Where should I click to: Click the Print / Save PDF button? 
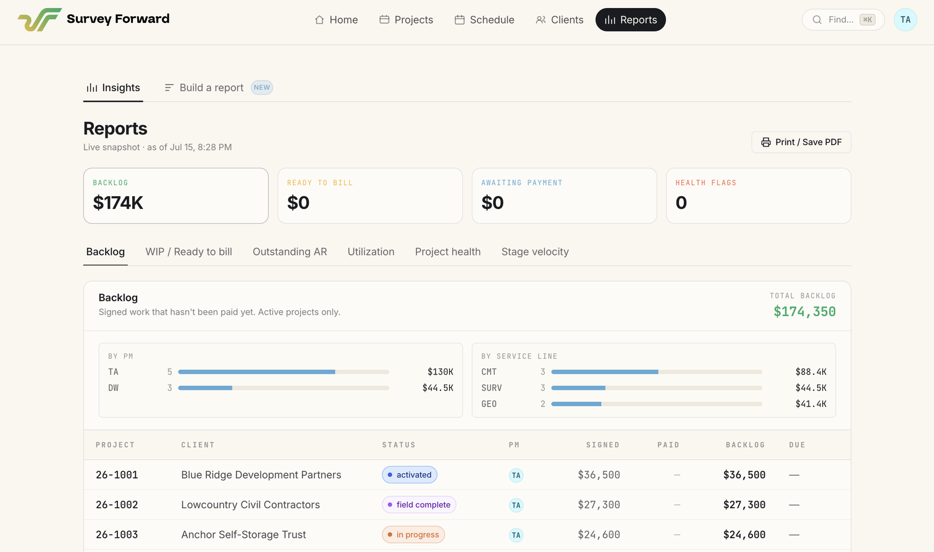[x=801, y=142]
